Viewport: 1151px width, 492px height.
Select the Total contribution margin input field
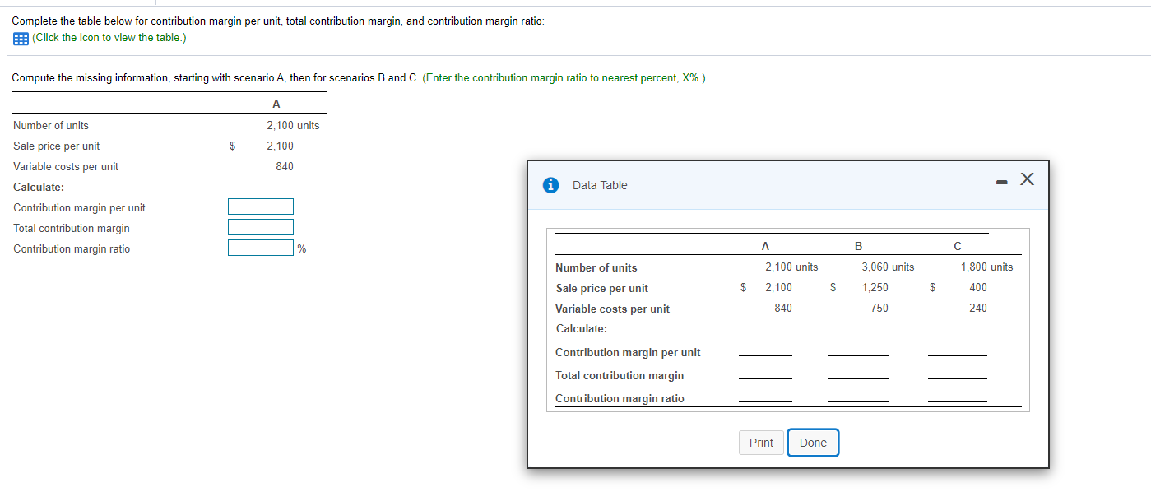point(260,226)
